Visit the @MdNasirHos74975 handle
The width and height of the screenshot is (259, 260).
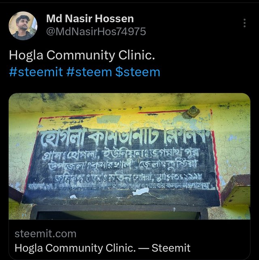pos(96,32)
